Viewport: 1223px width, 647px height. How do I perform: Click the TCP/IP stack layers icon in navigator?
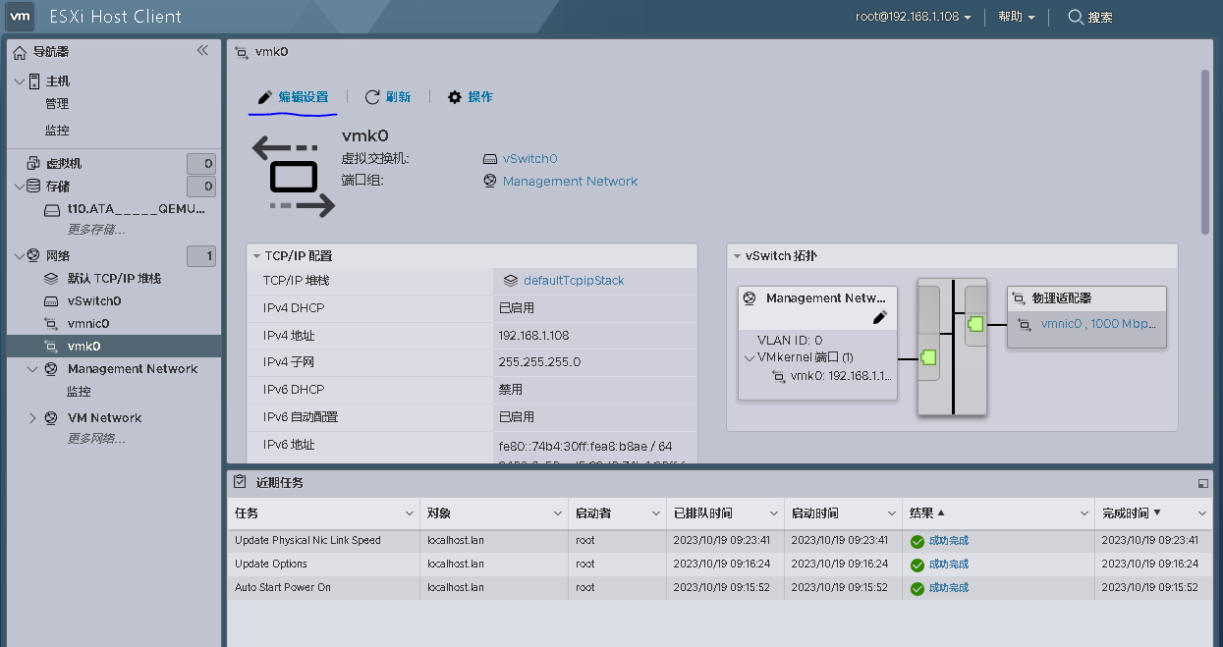(x=52, y=279)
